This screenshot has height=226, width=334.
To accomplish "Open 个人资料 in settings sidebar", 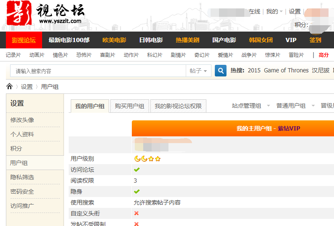I will coord(22,134).
